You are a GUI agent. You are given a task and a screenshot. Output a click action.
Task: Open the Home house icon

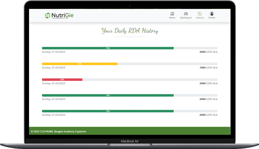coord(172,14)
